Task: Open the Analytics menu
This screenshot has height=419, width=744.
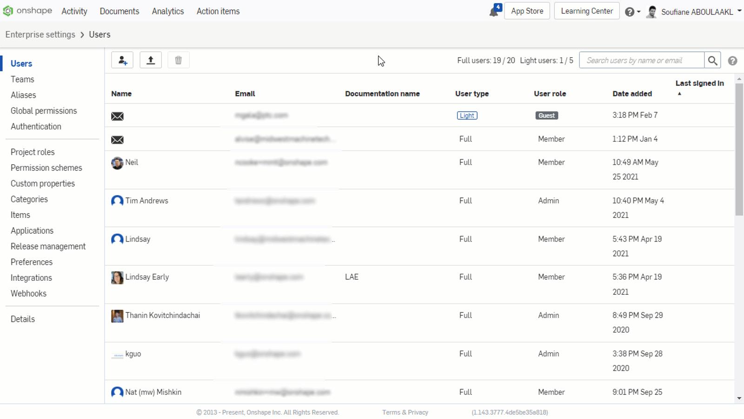Action: click(168, 11)
